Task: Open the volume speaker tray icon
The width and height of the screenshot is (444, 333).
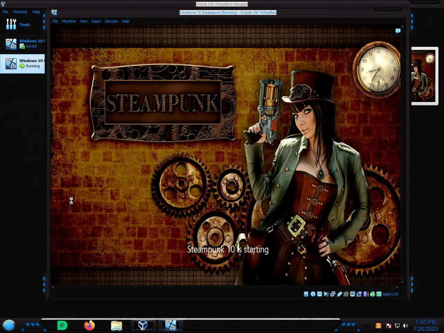Action: (x=405, y=325)
